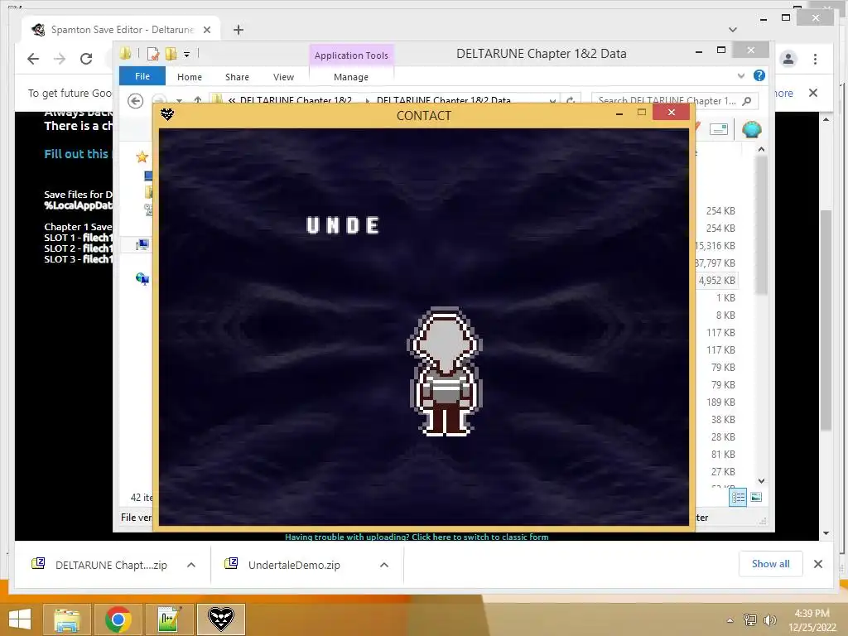Open DELTARUNE Chapter zip download options

point(191,565)
